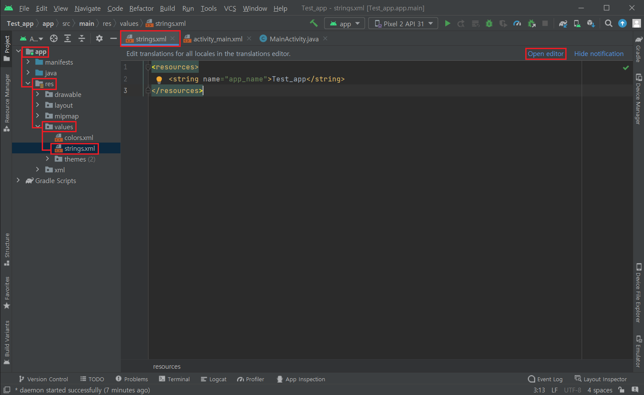Click Attach Debugger to Android Process icon
The width and height of the screenshot is (644, 395).
[532, 23]
